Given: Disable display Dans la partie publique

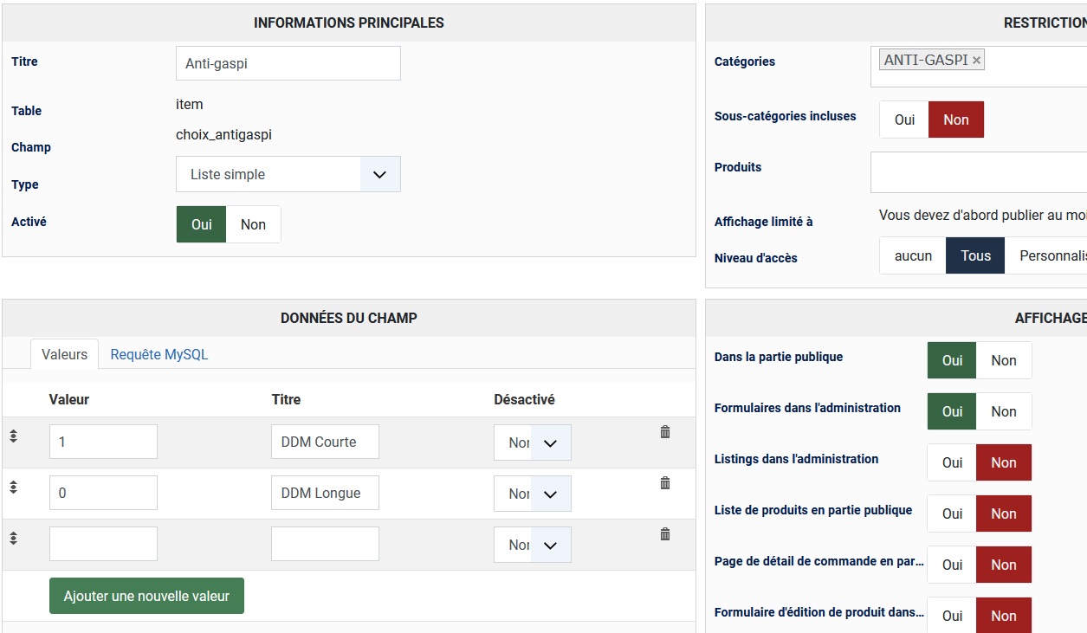Looking at the screenshot, I should click(x=1003, y=360).
